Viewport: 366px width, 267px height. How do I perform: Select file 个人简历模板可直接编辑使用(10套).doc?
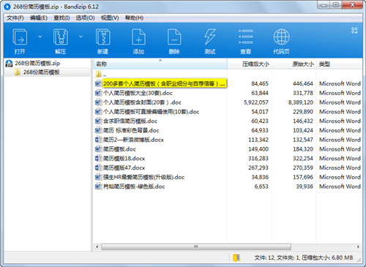(151, 112)
